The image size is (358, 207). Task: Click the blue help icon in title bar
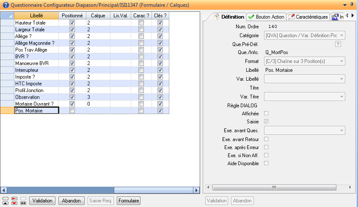coord(5,5)
